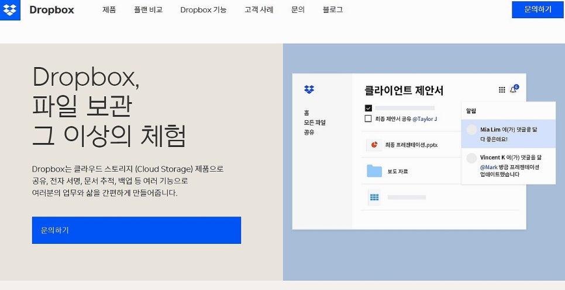Click the 클라이언트 제안서 title
The height and width of the screenshot is (290, 565).
click(404, 90)
